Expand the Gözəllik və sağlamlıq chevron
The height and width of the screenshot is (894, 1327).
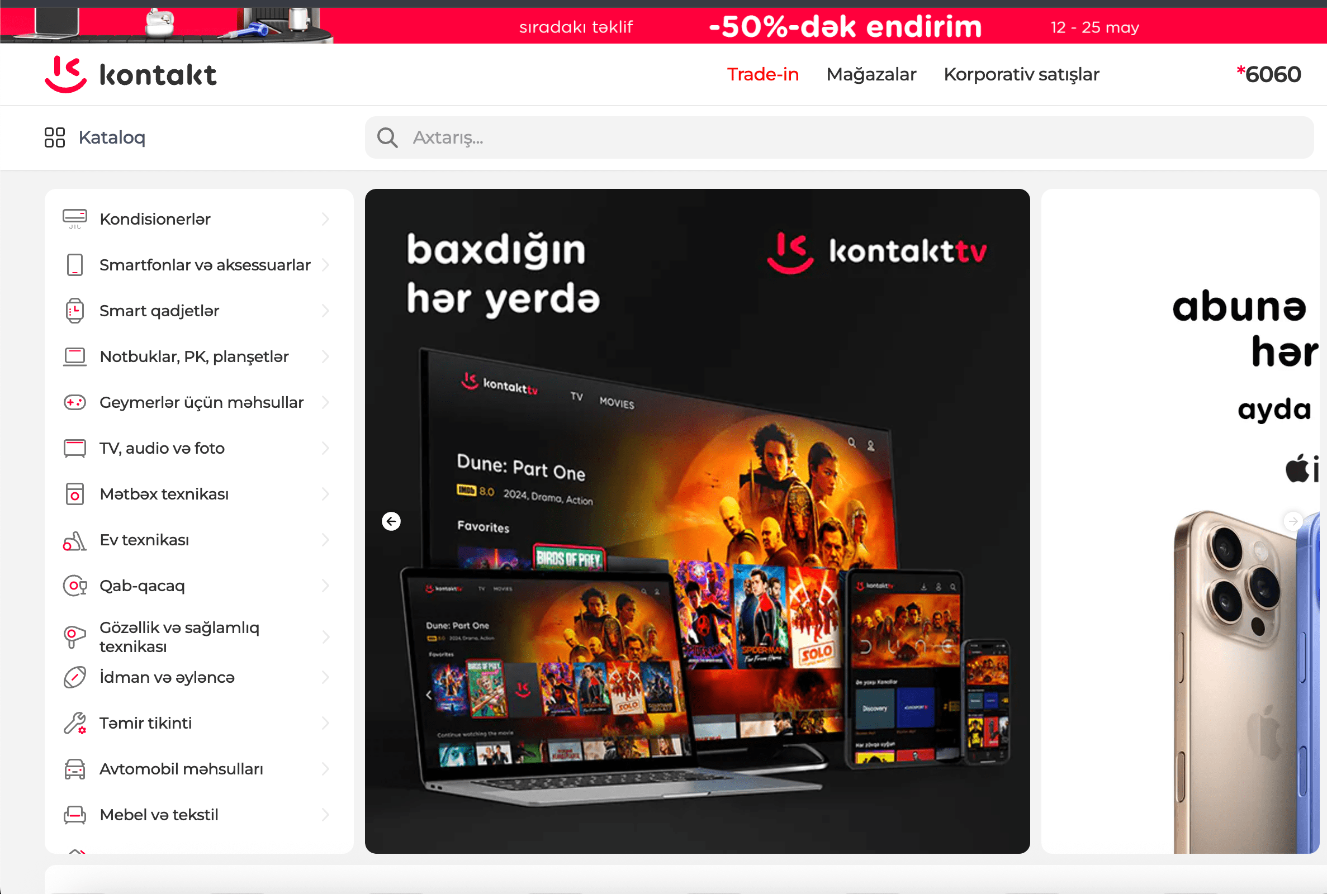[x=326, y=637]
